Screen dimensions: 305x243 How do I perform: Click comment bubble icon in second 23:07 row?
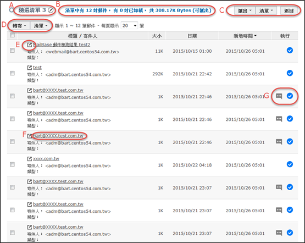click(279, 210)
